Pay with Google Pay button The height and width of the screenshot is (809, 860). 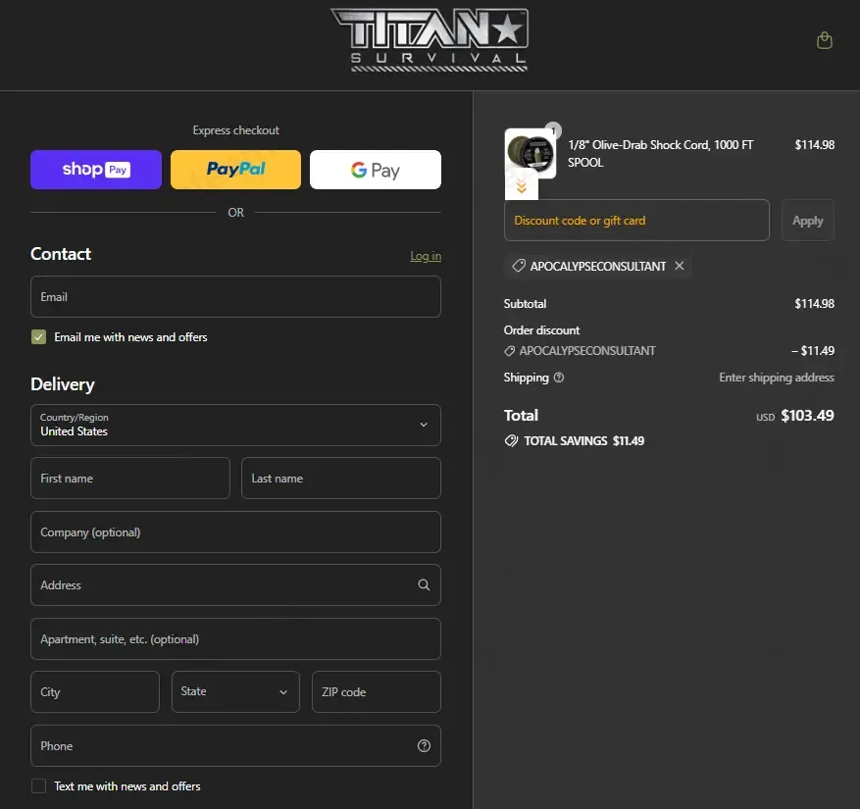[376, 170]
